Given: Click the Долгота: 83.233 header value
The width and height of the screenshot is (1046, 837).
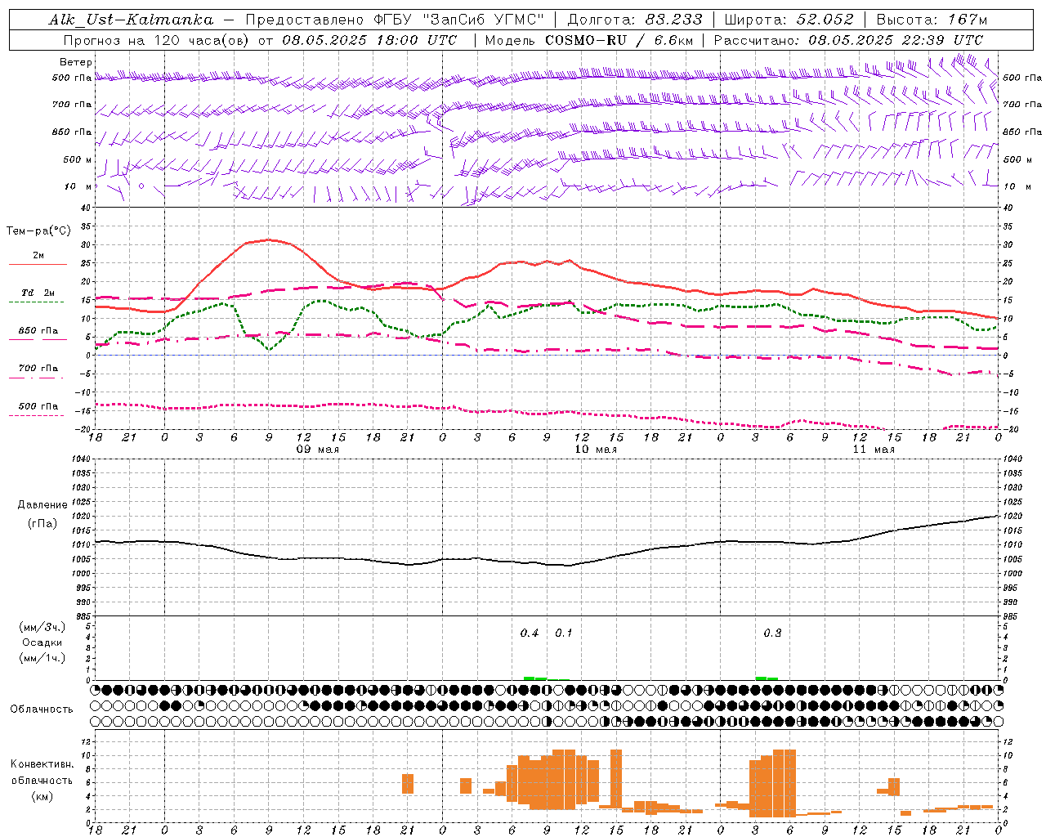Looking at the screenshot, I should pyautogui.click(x=635, y=20).
